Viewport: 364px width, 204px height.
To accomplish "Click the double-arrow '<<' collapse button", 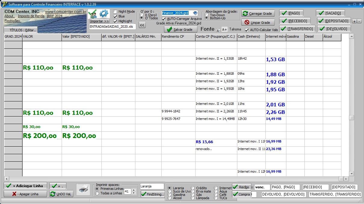I will [x=142, y=25].
